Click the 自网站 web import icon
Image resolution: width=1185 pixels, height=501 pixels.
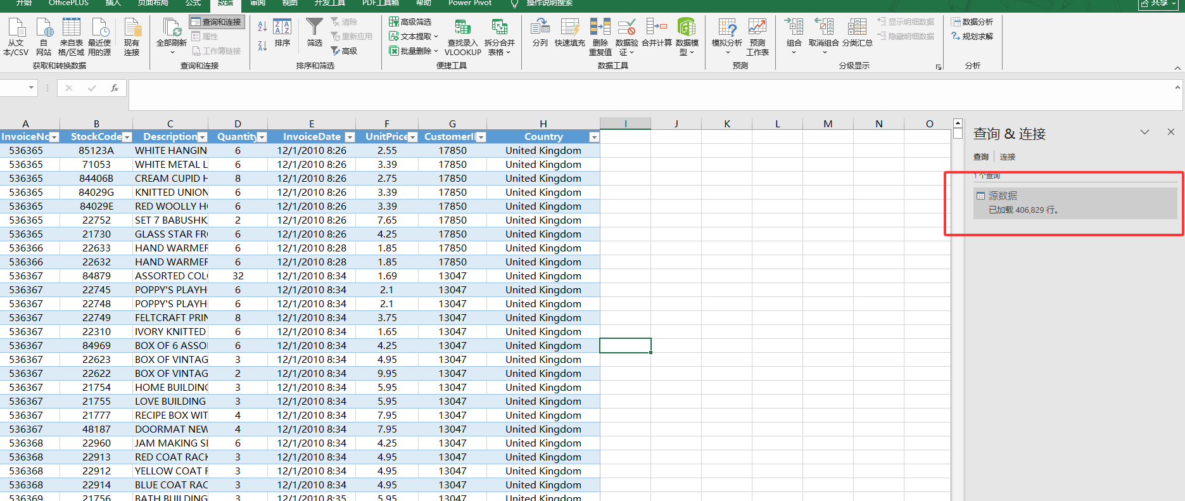44,37
